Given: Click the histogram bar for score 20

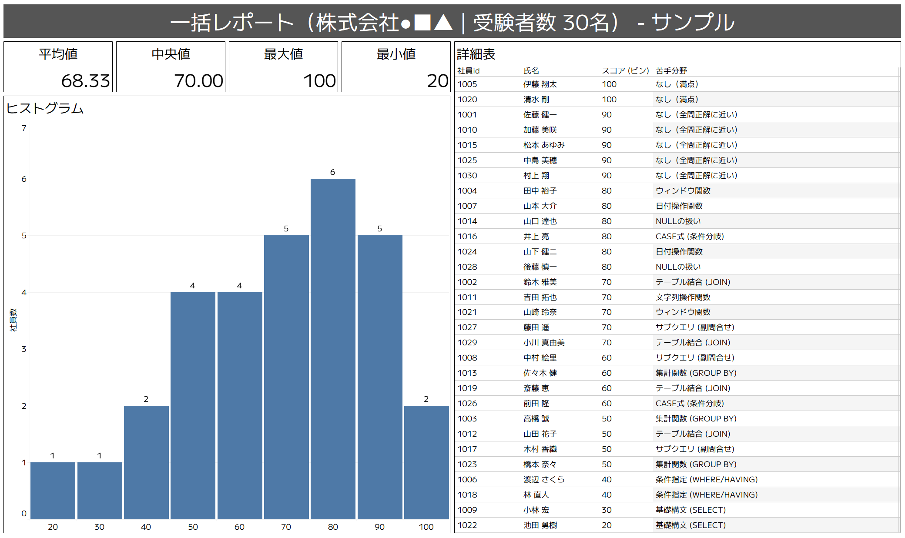Looking at the screenshot, I should point(53,491).
